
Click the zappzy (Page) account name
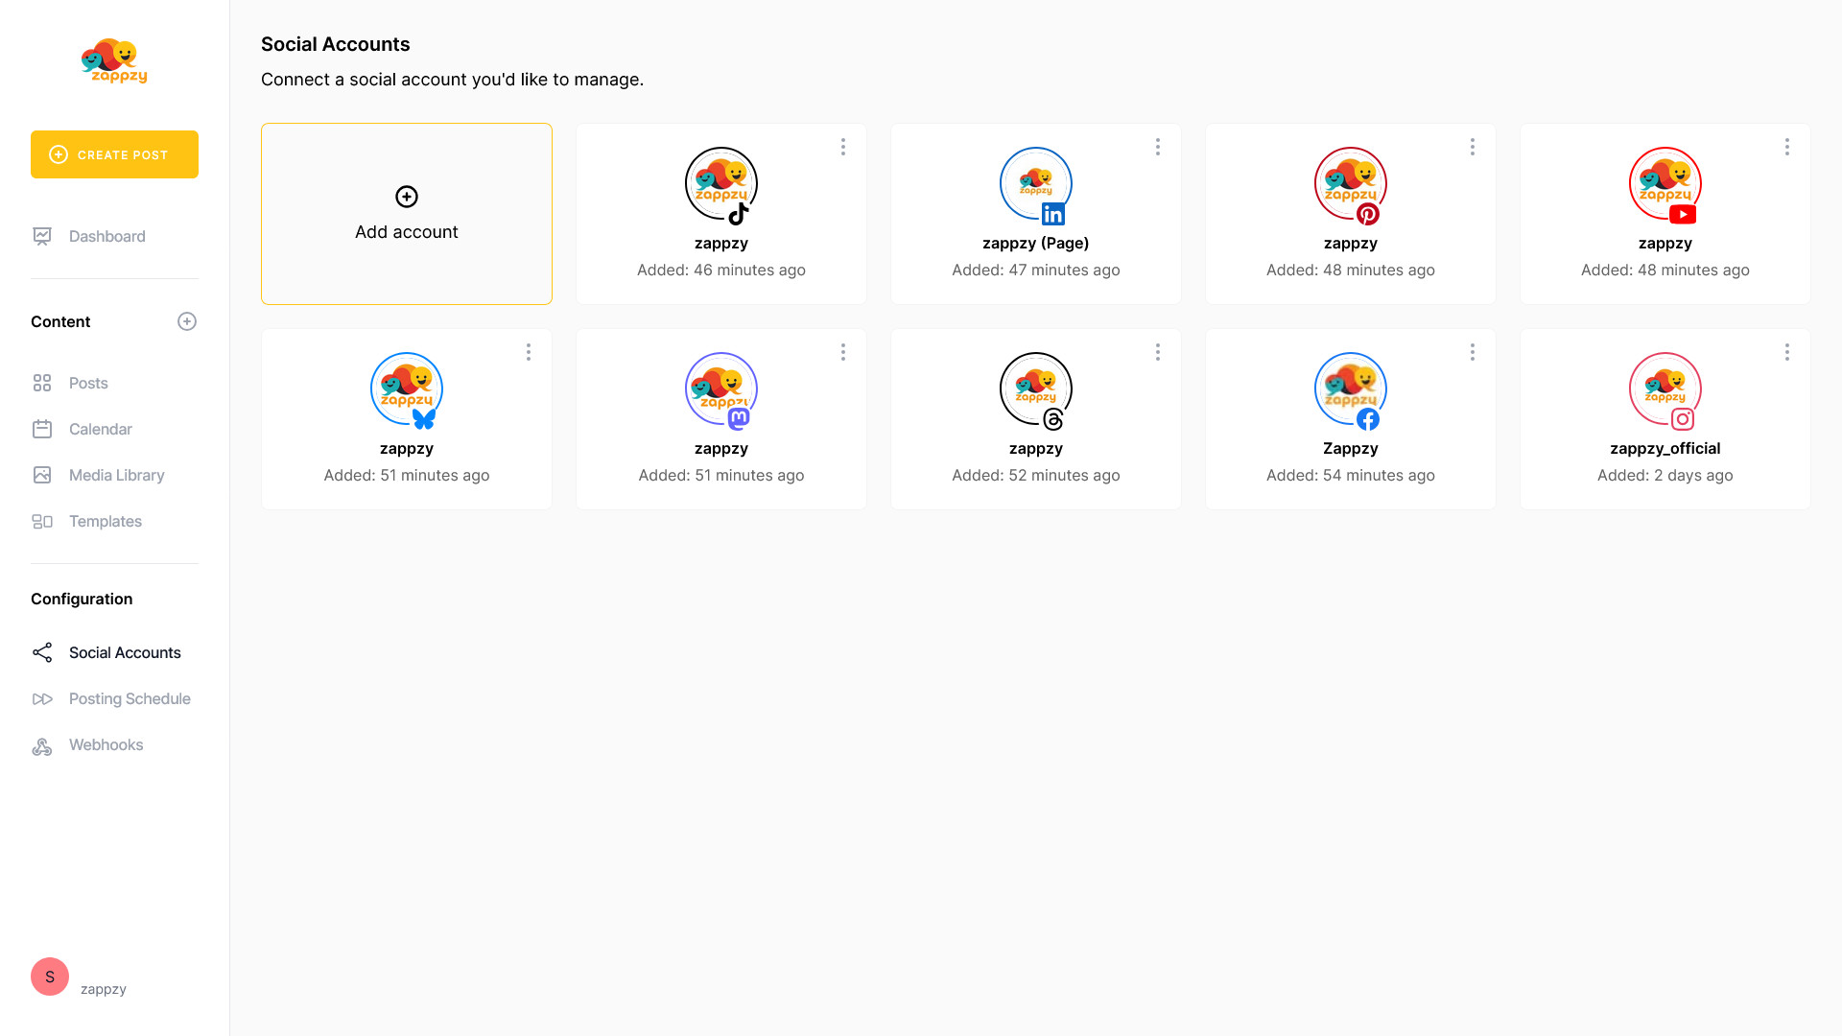point(1036,243)
